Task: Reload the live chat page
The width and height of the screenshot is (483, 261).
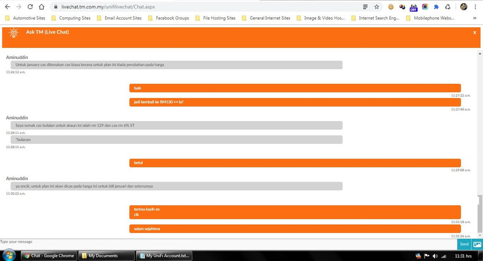Action: (30, 7)
